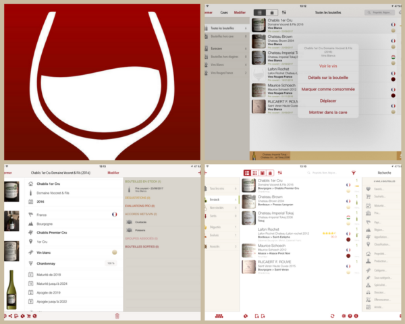405x324 pixels.
Task: Click shopping cart icon in detail bottom bar
Action: coord(28,316)
